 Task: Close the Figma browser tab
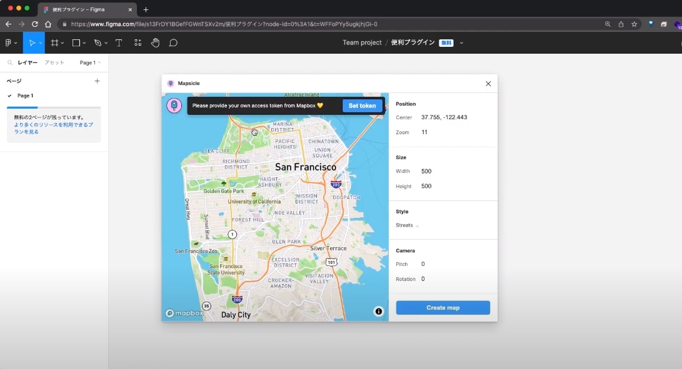(130, 9)
